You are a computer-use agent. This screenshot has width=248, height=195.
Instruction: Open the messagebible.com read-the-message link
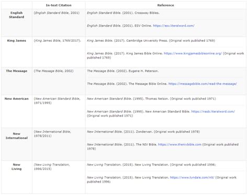click(x=202, y=84)
